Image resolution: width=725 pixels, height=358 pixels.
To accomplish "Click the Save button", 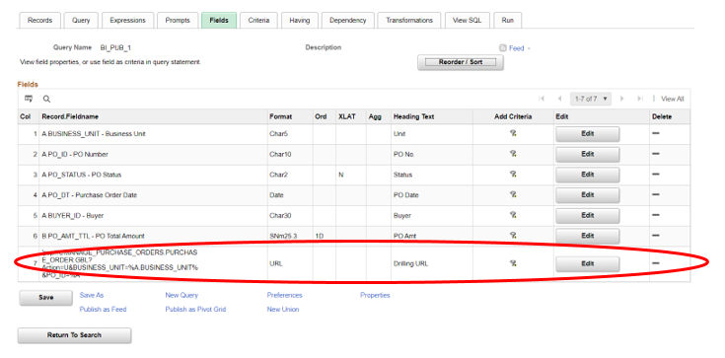I will pos(45,298).
